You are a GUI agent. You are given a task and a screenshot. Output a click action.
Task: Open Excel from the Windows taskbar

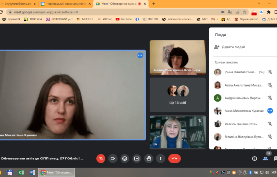(21, 172)
